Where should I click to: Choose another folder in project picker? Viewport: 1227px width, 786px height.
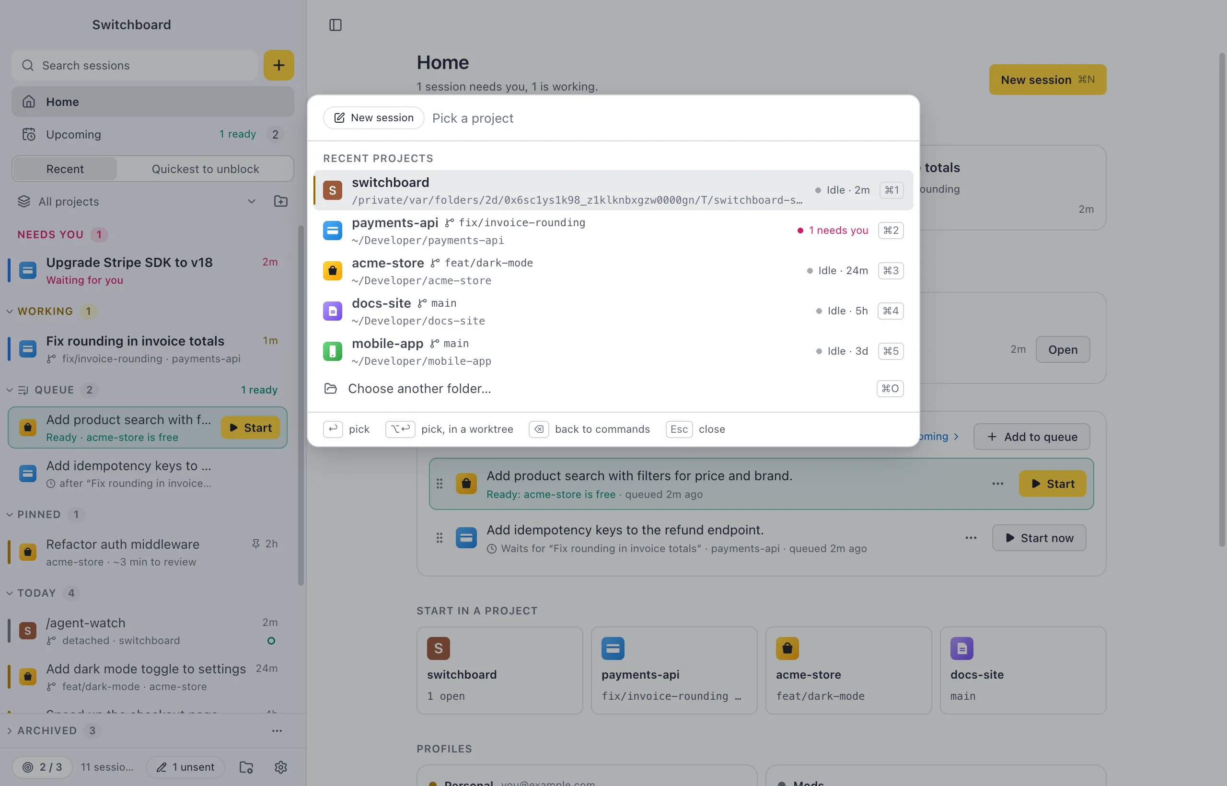tap(613, 388)
